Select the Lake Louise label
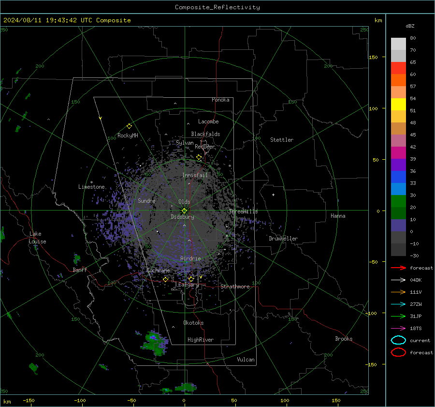 37,238
